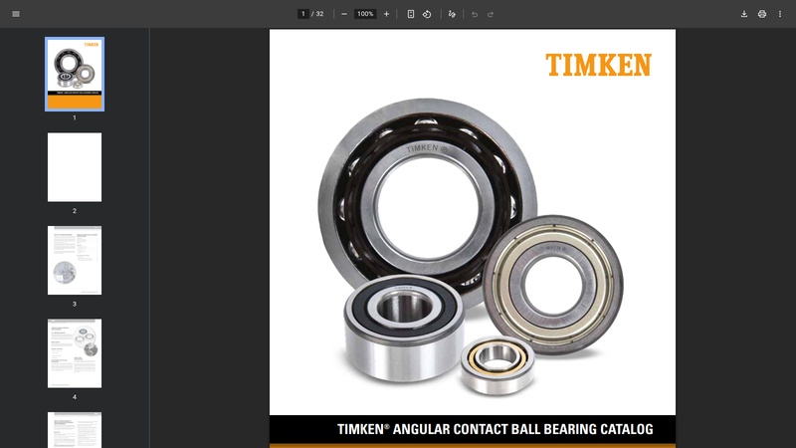Toggle the sidebar menu icon
Screen dimensions: 796x448
(16, 14)
